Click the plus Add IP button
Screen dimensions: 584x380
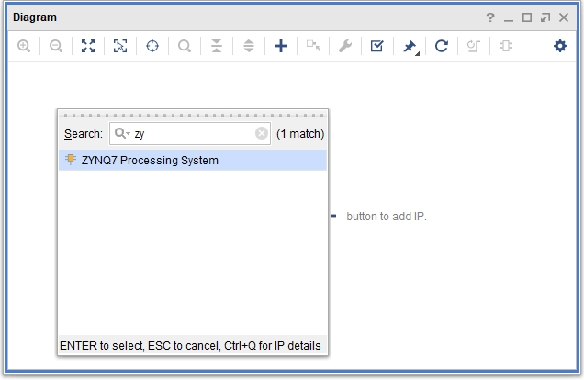click(281, 46)
